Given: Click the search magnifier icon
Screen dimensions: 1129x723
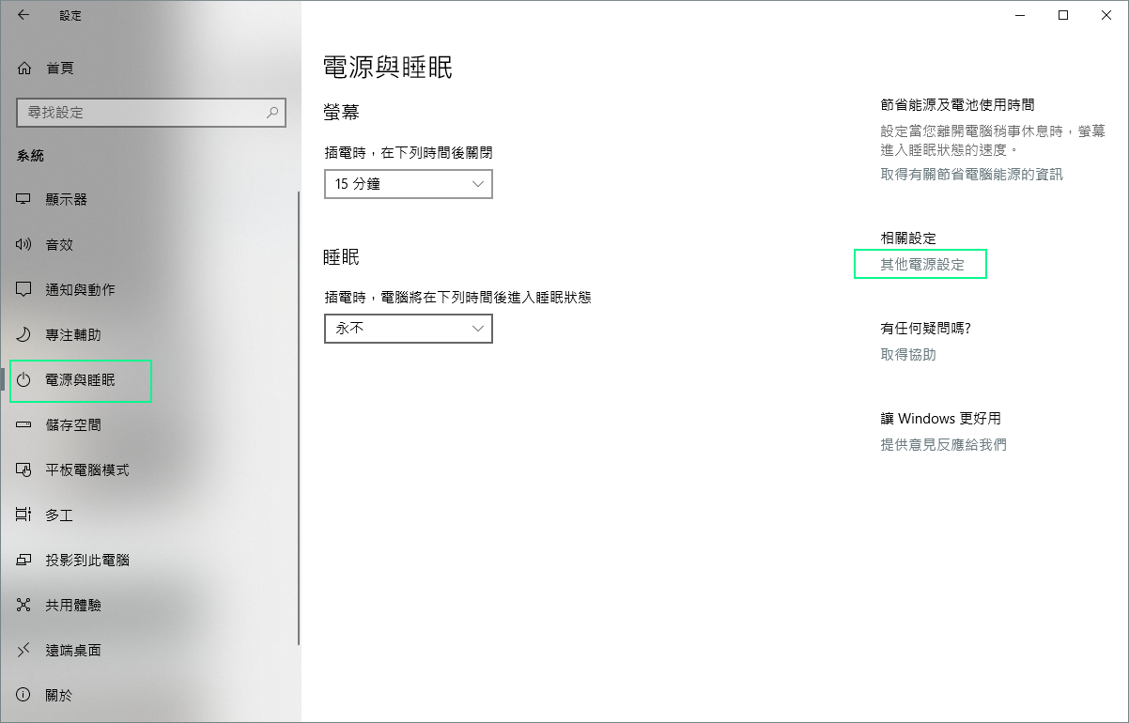Looking at the screenshot, I should pyautogui.click(x=272, y=113).
